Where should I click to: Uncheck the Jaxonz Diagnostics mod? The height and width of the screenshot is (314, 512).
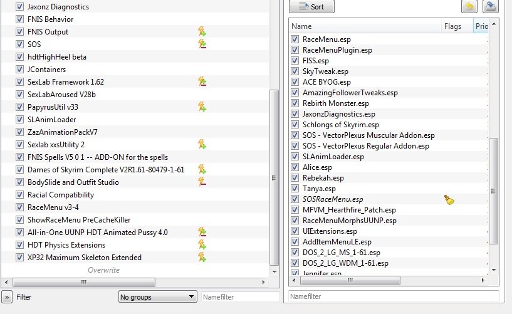[x=20, y=7]
